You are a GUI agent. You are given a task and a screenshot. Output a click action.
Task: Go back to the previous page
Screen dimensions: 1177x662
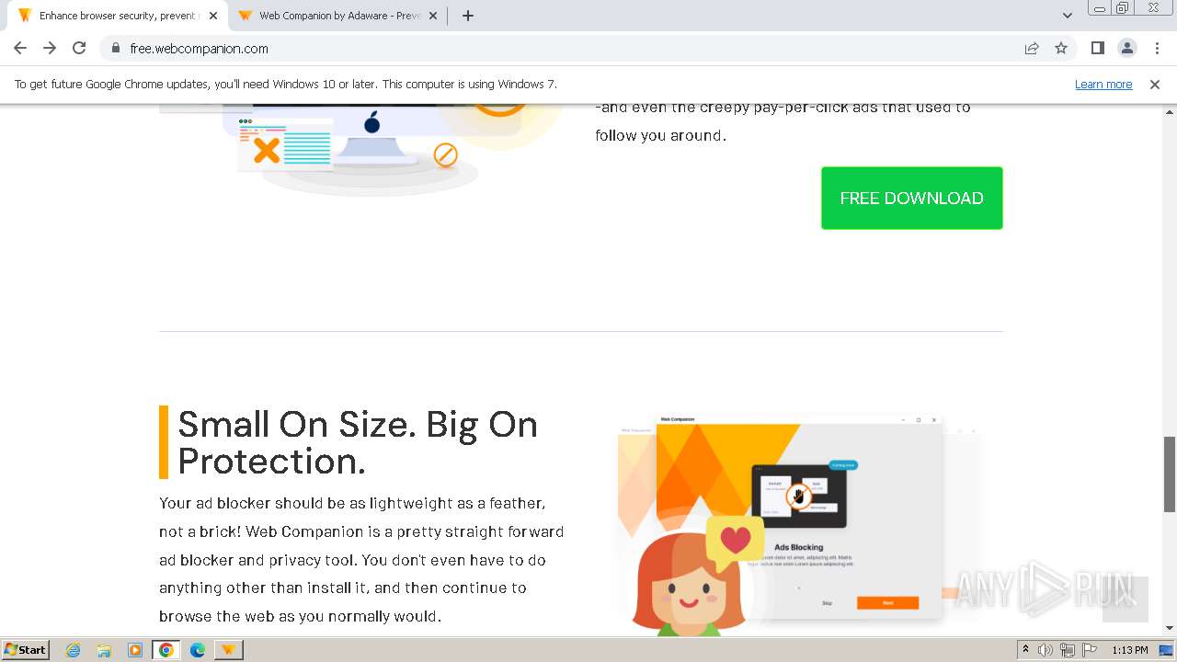pyautogui.click(x=20, y=48)
